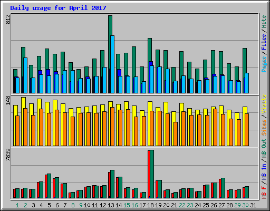Click the orange Sites bar on day 26
The height and width of the screenshot is (211, 270).
click(x=215, y=127)
